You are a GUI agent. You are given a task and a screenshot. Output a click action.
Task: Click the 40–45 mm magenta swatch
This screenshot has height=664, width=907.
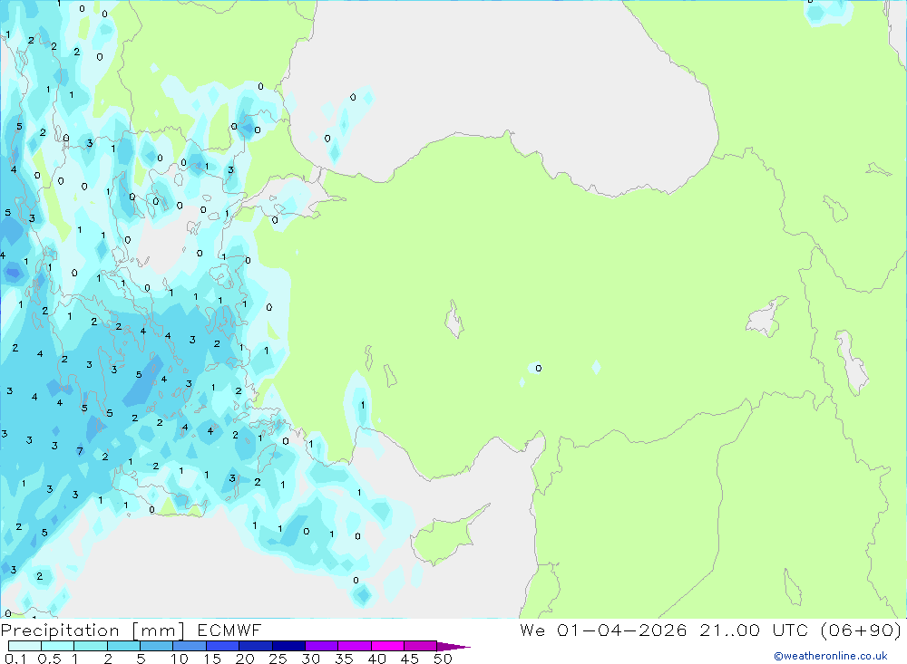point(387,646)
